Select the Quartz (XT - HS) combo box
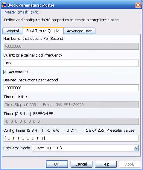This screenshot has height=170, width=143. point(85,148)
